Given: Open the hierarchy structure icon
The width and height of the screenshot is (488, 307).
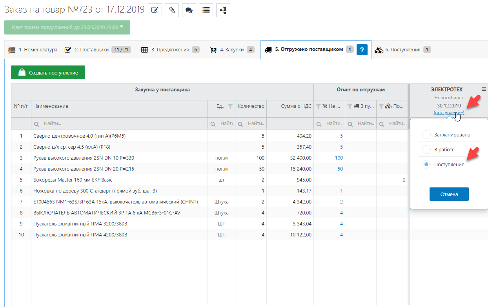Looking at the screenshot, I should point(222,11).
